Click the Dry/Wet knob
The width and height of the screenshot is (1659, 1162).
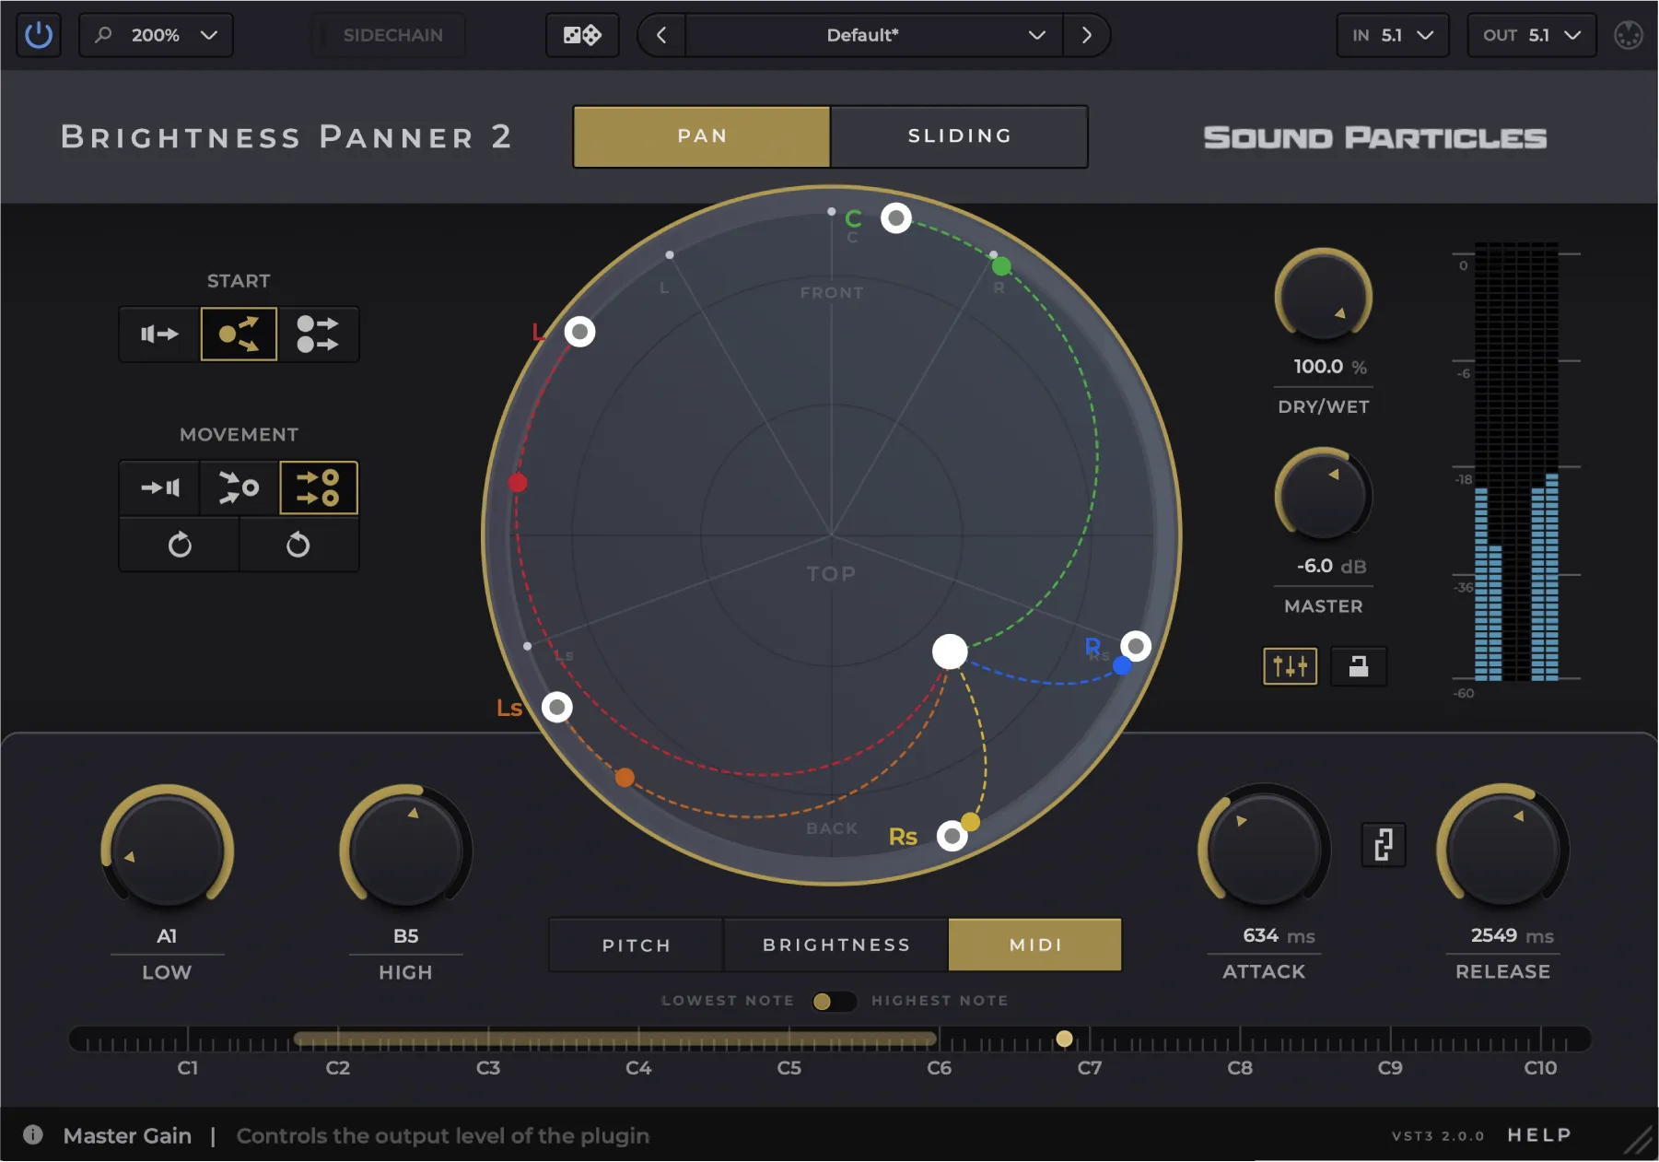[x=1324, y=297]
